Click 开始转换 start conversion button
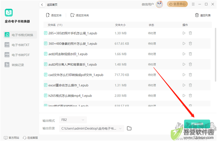The image size is (217, 141). (x=197, y=124)
